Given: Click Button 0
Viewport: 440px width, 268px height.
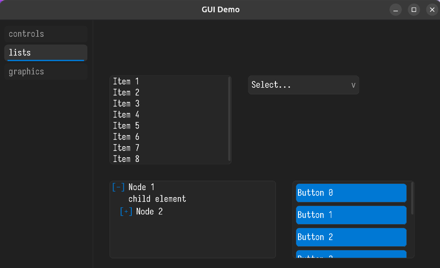Looking at the screenshot, I should (x=351, y=193).
